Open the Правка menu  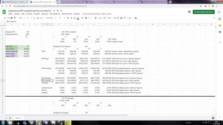point(17,14)
